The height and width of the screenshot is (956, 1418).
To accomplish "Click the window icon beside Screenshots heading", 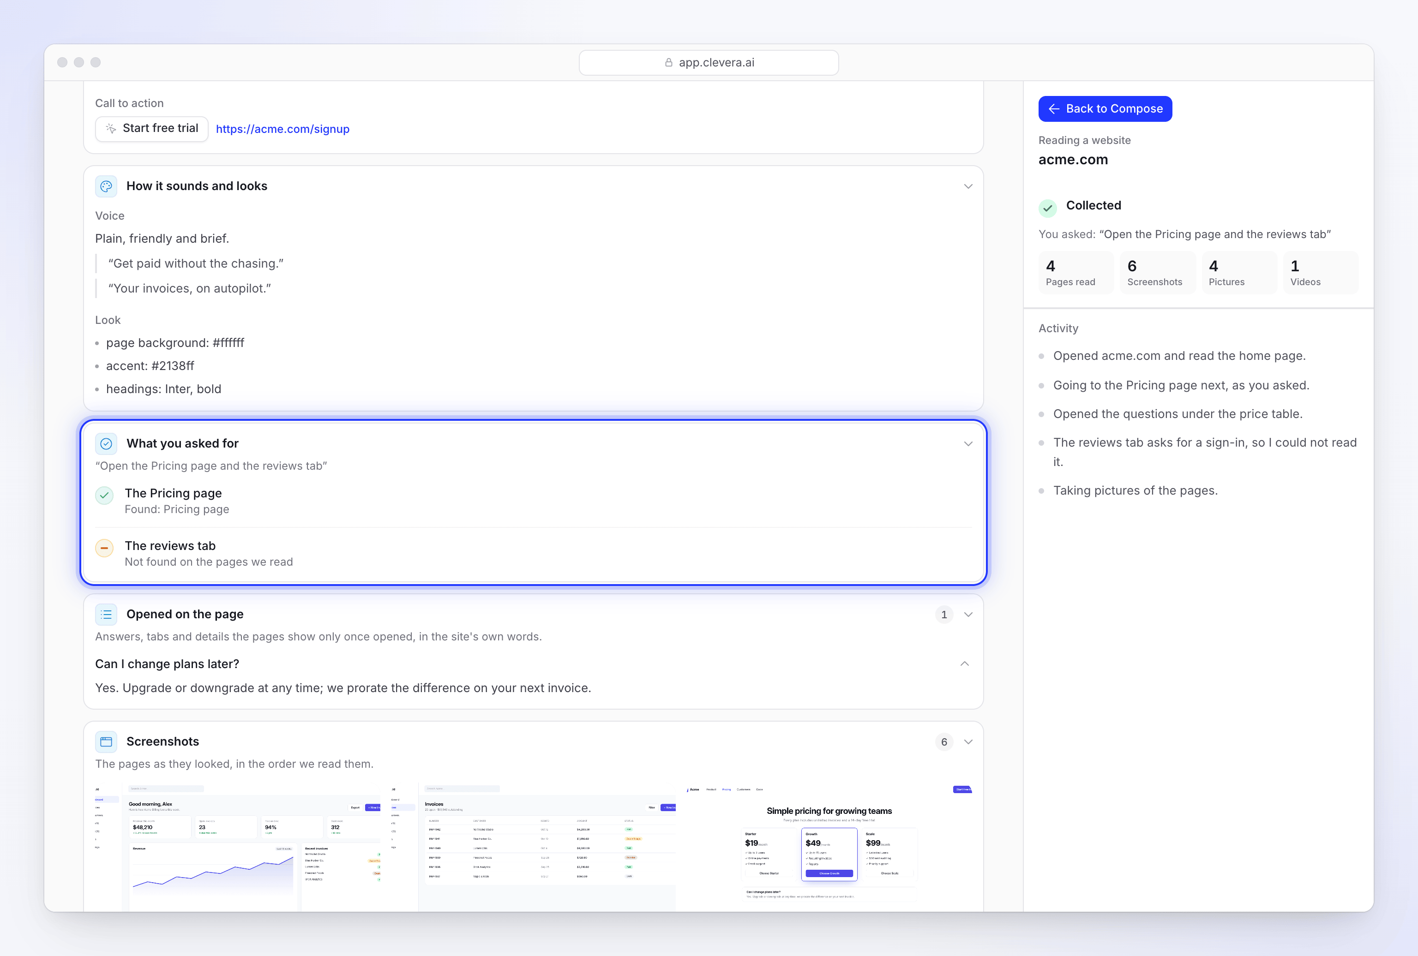I will 106,742.
